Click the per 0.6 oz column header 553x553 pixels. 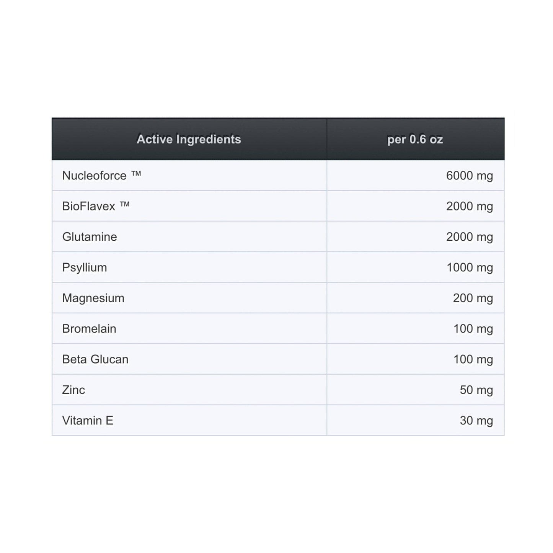coord(415,139)
